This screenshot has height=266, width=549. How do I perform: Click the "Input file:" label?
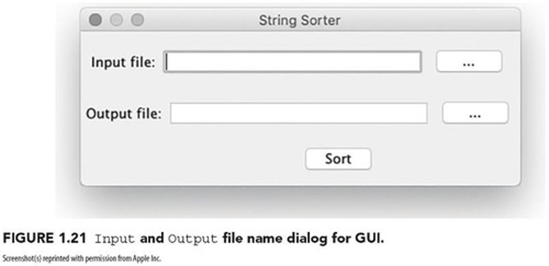(123, 62)
